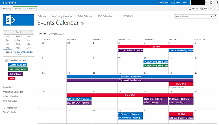Advance mini calendar to next year
Screen dimensions: 219x125
(x=30, y=32)
